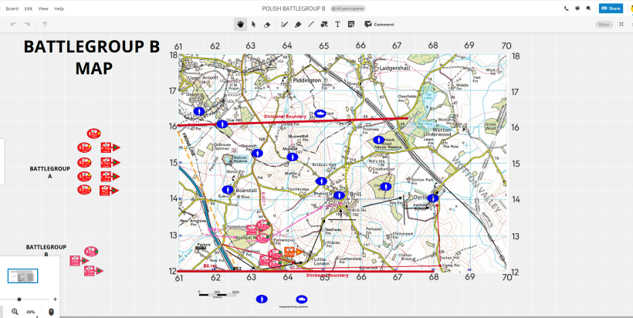Screen dimensions: 633x318
Task: Click the magnifier zoom icon
Action: point(15,312)
